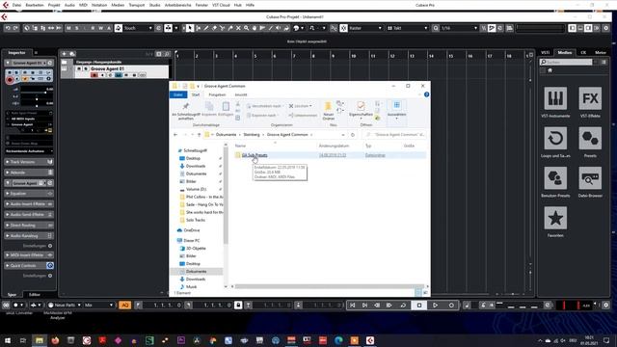This screenshot has width=617, height=347.
Task: Expand Track Versions section in Inspector
Action: pyautogui.click(x=29, y=162)
